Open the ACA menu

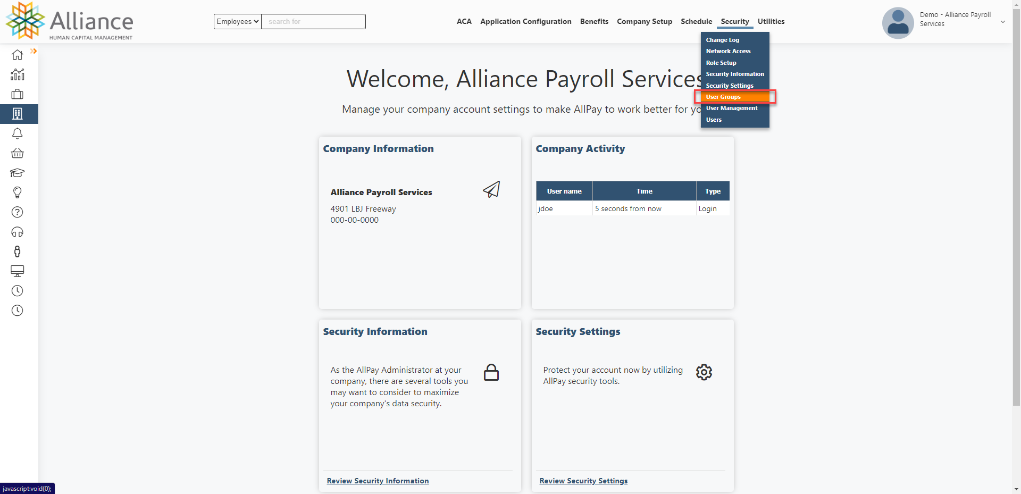[x=464, y=21]
